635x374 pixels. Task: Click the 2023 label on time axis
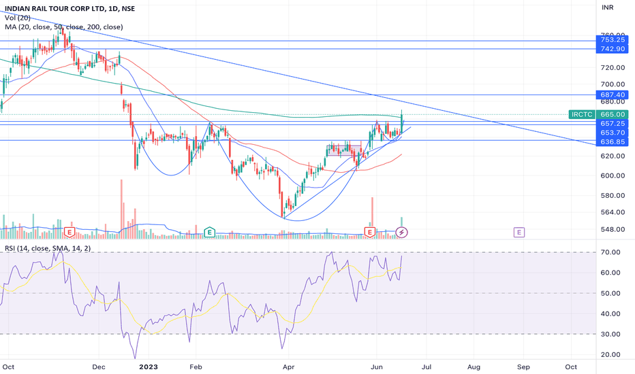[x=149, y=367]
